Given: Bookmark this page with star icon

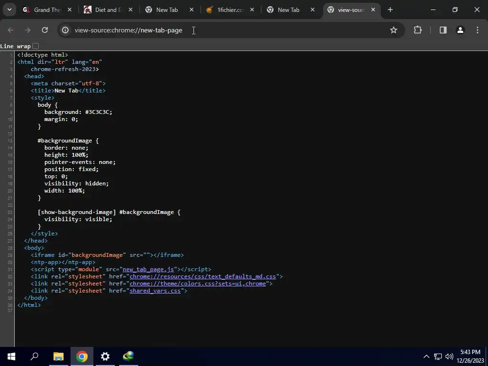Looking at the screenshot, I should click(x=394, y=30).
